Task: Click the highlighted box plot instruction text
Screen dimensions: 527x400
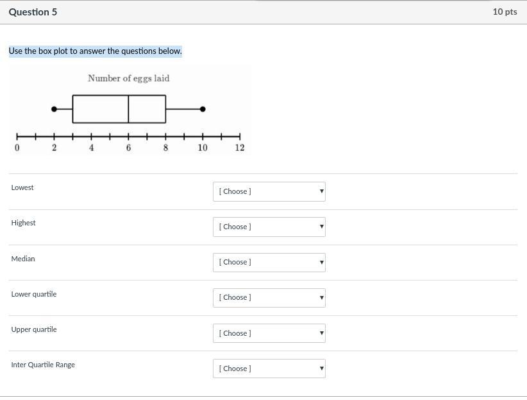Action: (96, 51)
